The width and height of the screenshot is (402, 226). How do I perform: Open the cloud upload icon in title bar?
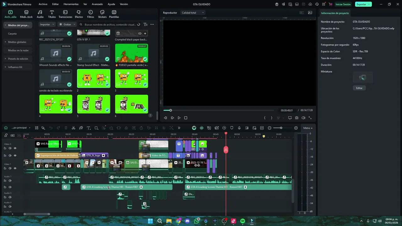click(310, 4)
